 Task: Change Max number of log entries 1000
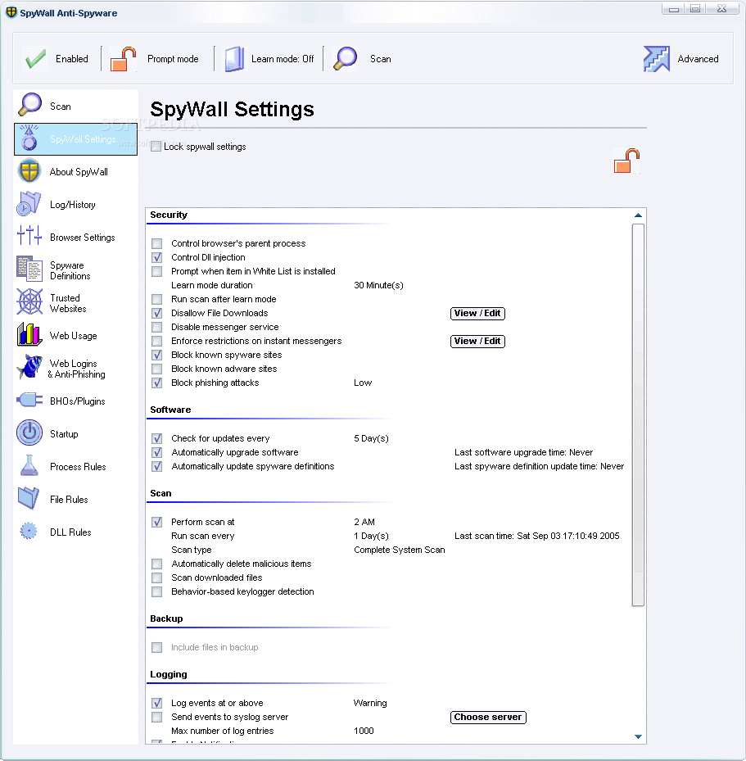click(x=364, y=731)
